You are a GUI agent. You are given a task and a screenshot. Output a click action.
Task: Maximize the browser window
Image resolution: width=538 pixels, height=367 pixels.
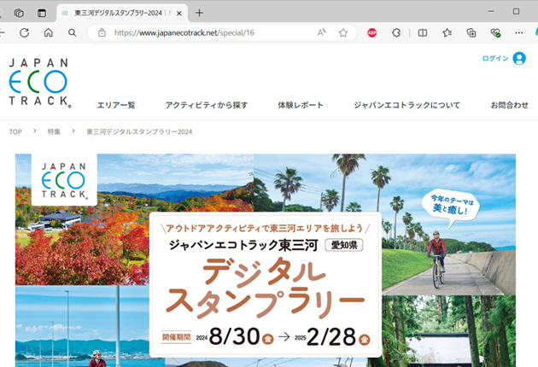(x=516, y=11)
